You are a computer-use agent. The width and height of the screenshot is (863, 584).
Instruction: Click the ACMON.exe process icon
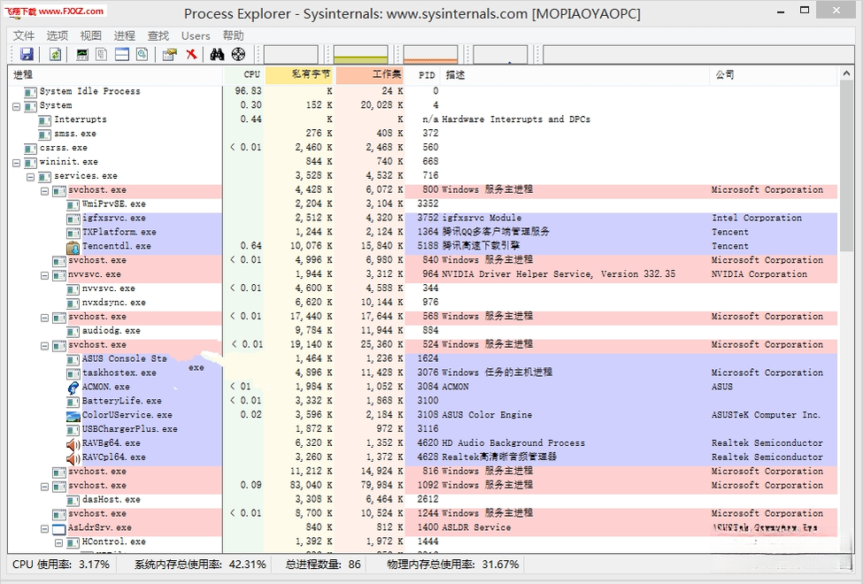click(73, 388)
